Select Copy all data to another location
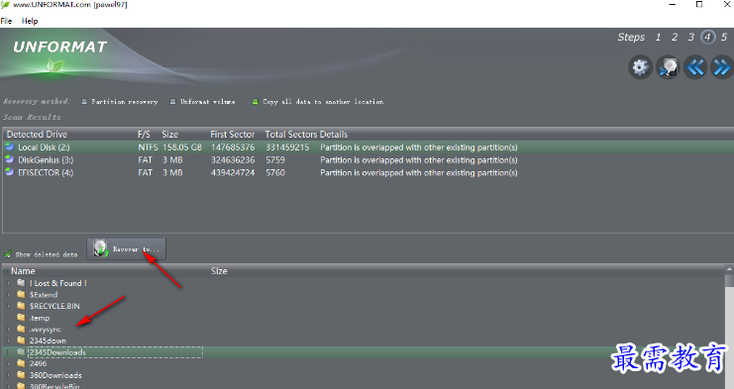 pos(318,102)
